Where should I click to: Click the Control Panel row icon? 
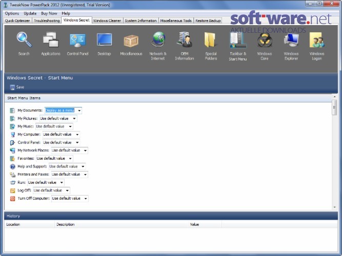12,142
